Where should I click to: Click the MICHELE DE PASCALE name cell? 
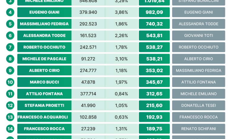[x=44, y=59]
